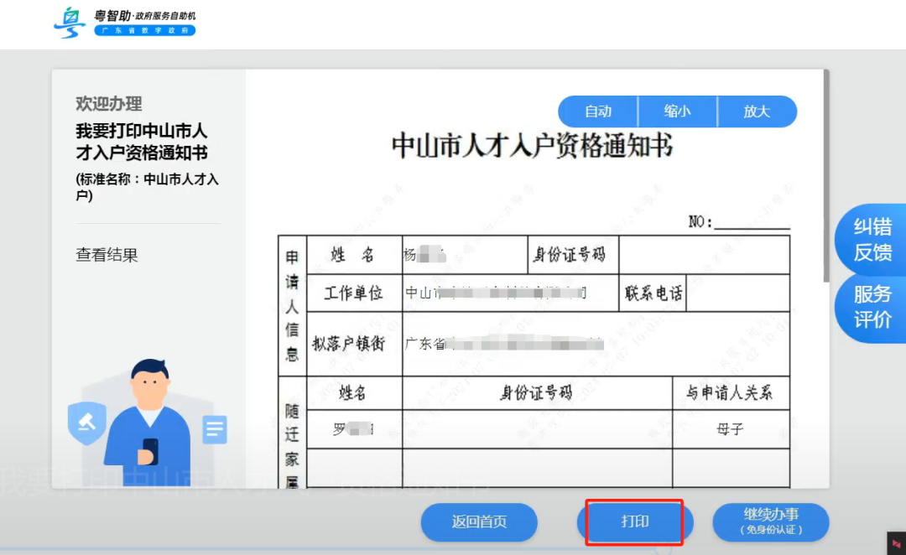906x555 pixels.
Task: Click the 拟落户镇街 address field
Action: point(503,345)
